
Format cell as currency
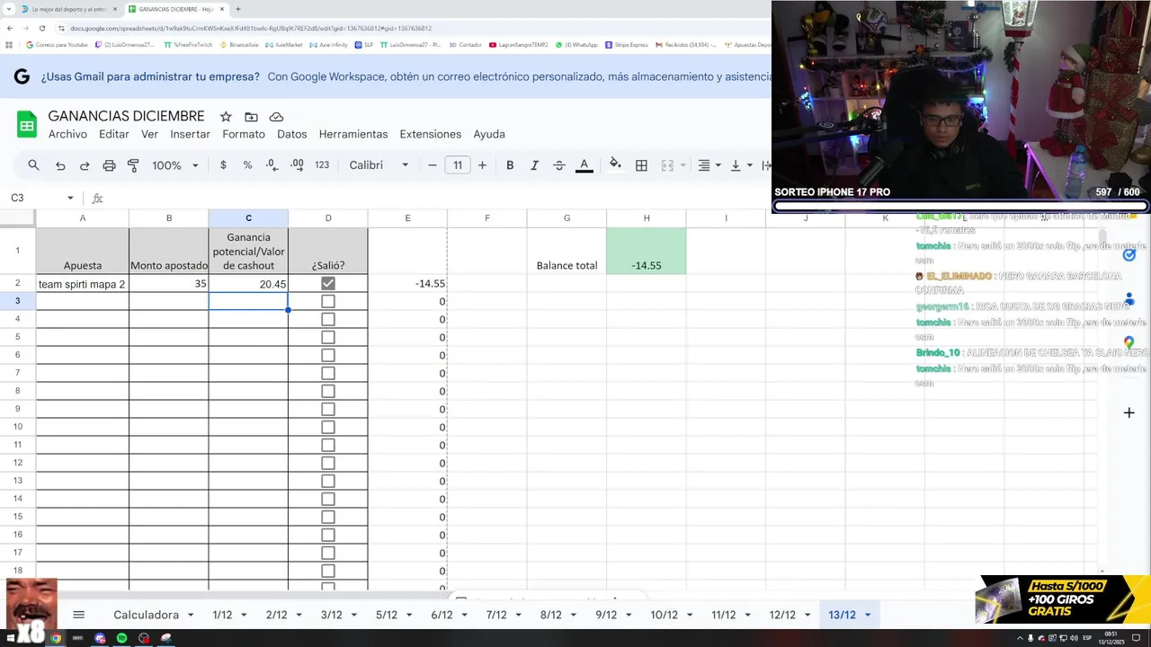tap(223, 165)
